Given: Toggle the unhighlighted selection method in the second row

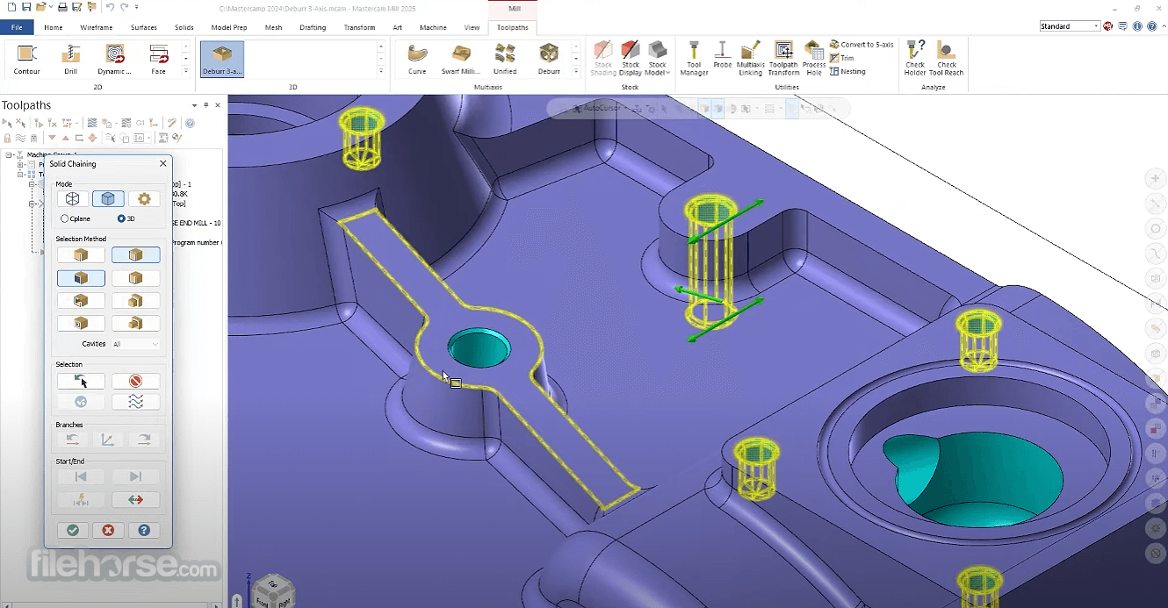Looking at the screenshot, I should click(x=135, y=278).
